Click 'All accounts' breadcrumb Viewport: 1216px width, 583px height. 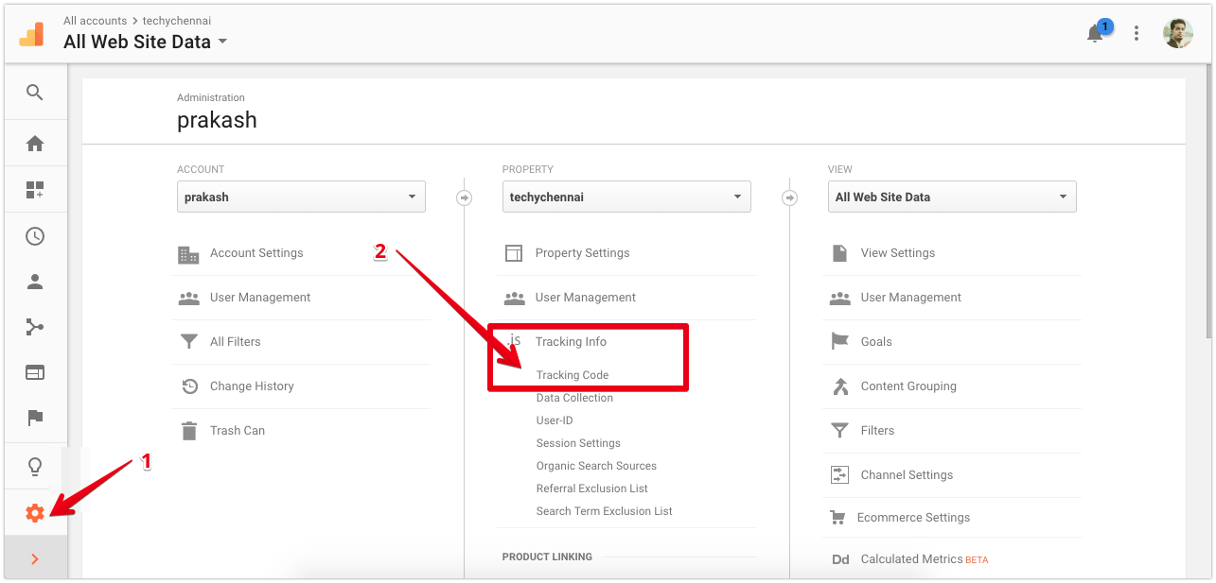coord(95,20)
